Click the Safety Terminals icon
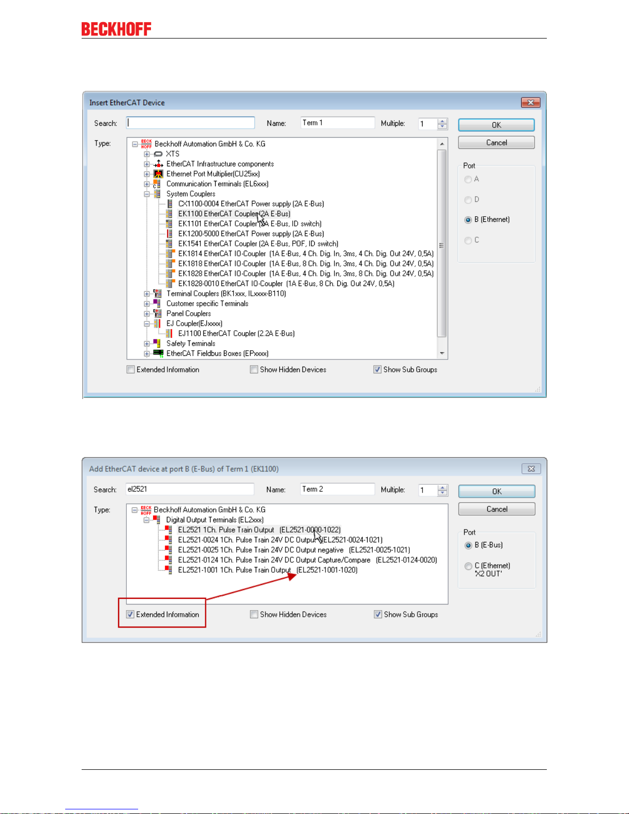Screen dimensions: 629x814 [157, 344]
